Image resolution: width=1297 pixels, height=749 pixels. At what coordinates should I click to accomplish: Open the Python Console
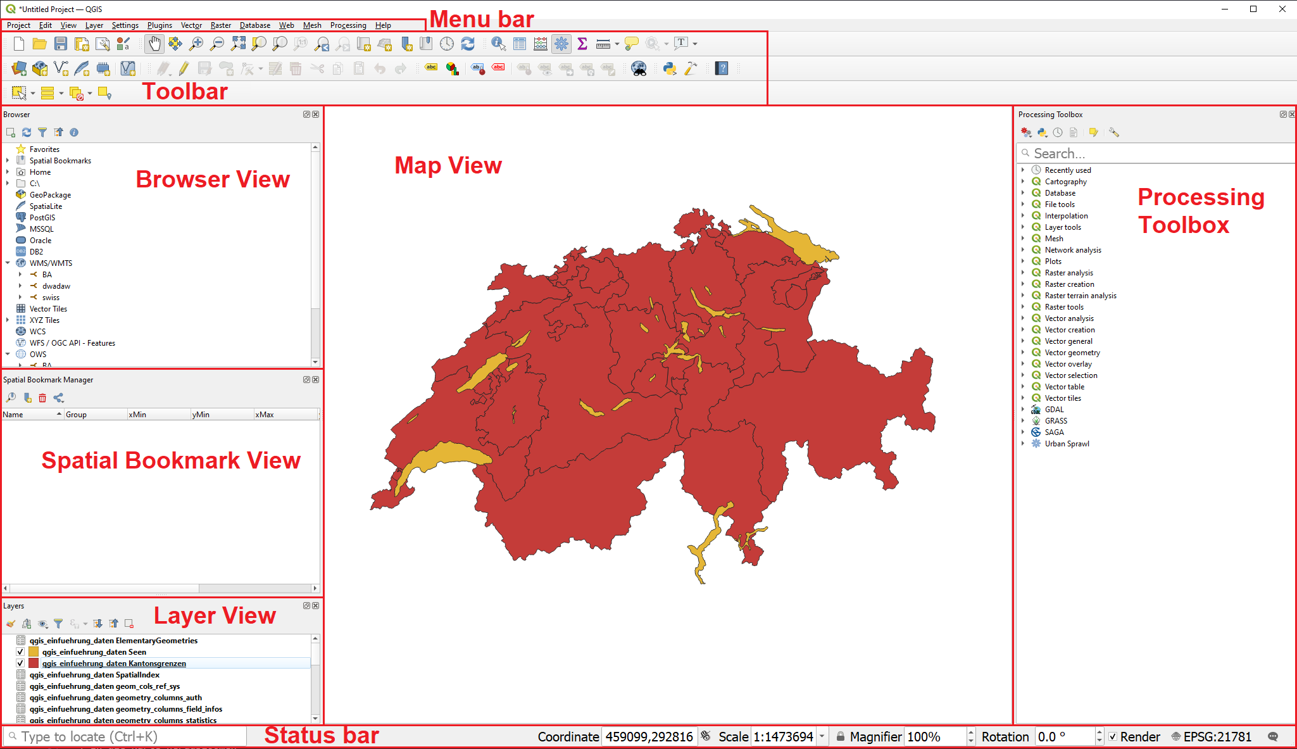coord(669,68)
